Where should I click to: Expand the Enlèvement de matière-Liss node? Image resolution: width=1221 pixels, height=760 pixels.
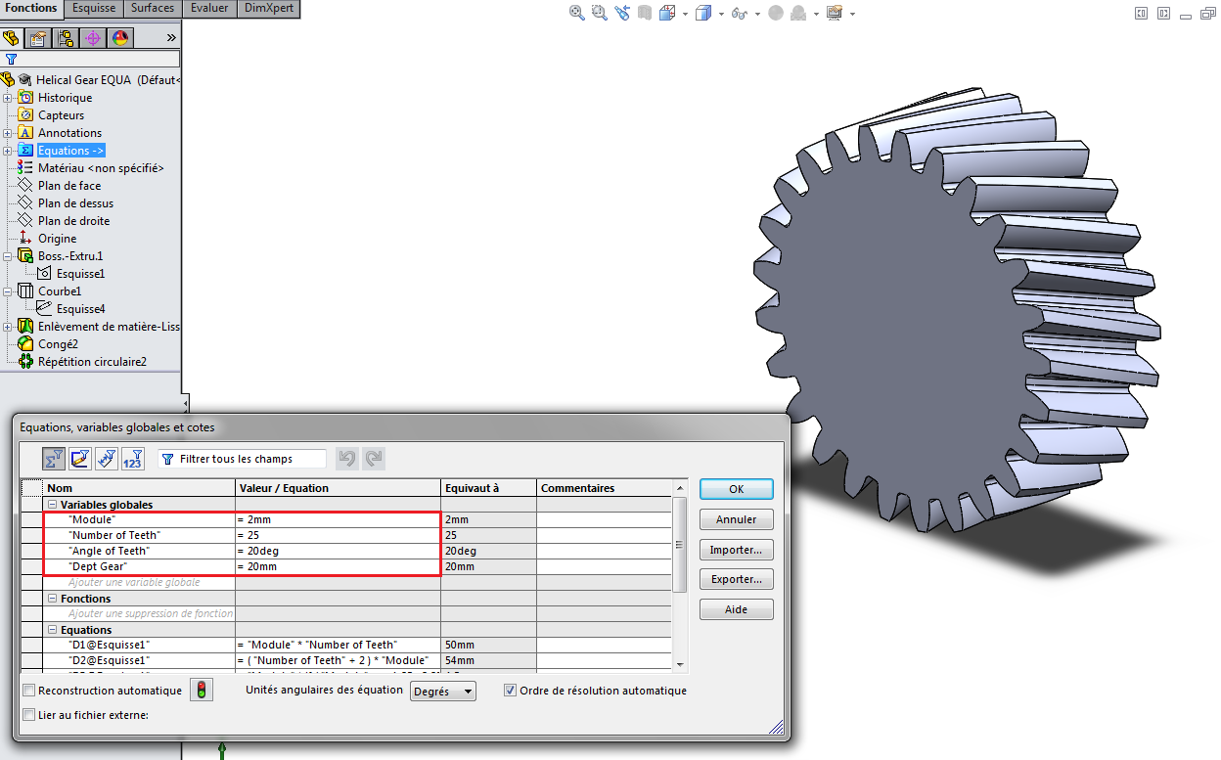(x=8, y=326)
